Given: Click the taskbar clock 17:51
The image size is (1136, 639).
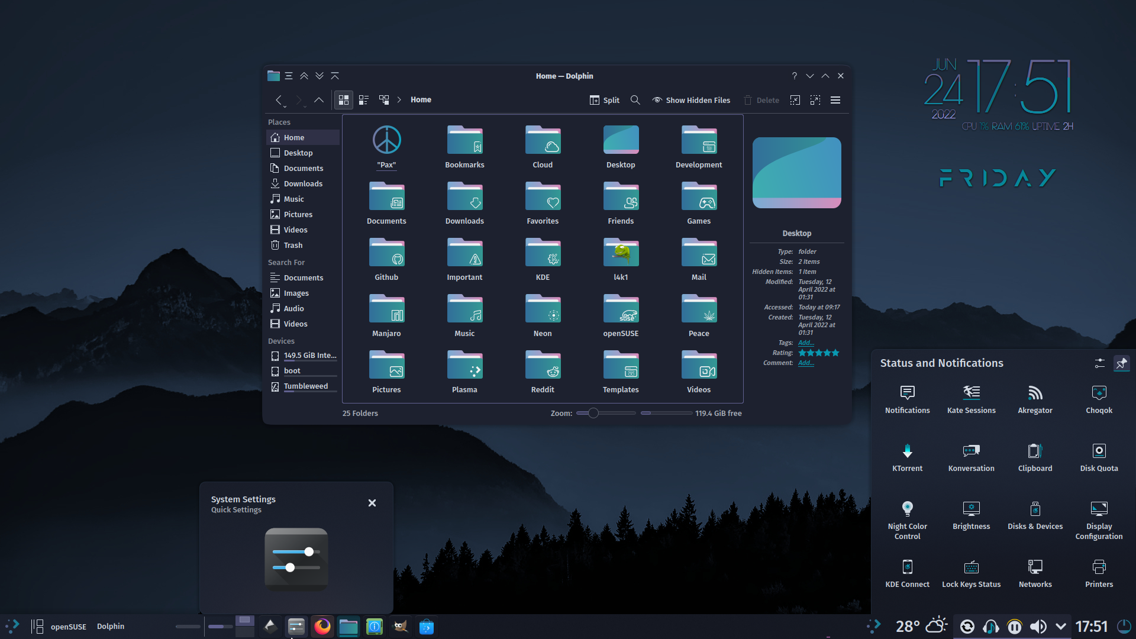Looking at the screenshot, I should [x=1091, y=627].
